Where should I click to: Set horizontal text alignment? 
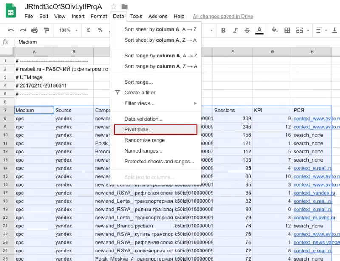click(x=319, y=30)
